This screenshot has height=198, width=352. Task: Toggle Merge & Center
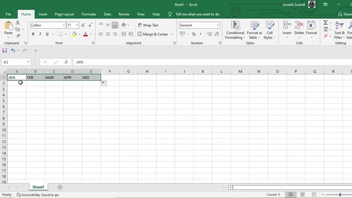click(x=153, y=34)
